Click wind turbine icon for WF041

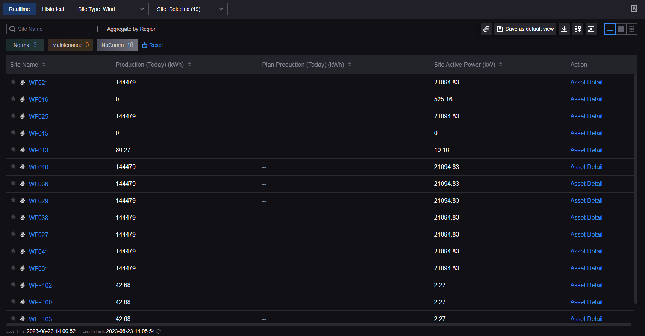click(x=23, y=251)
